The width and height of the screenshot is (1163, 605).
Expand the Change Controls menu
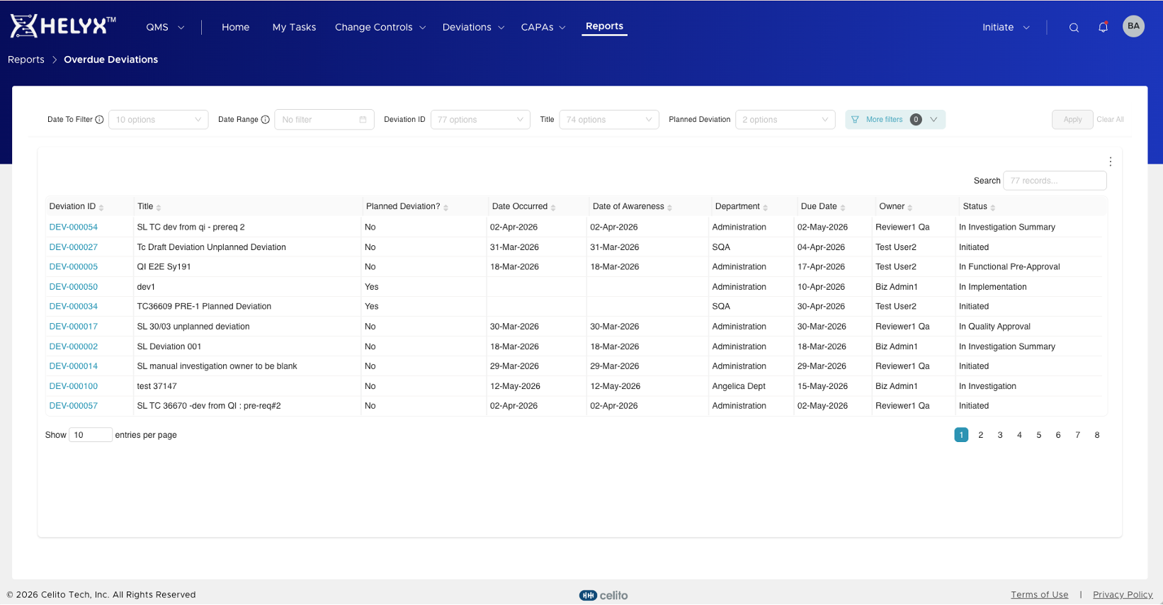(x=380, y=27)
